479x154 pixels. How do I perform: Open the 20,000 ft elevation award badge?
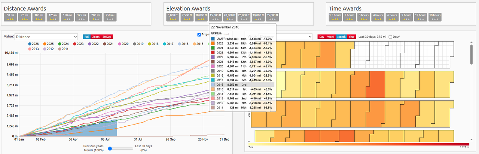[x=229, y=16]
